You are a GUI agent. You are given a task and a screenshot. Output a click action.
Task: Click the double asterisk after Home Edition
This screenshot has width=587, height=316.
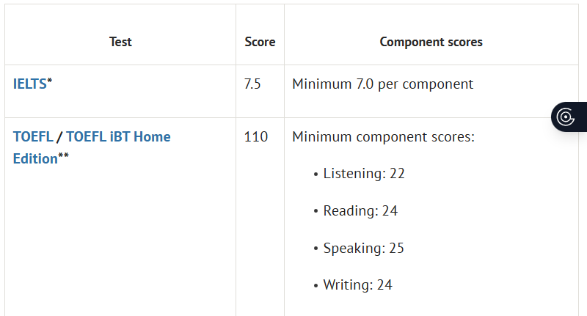click(x=64, y=157)
